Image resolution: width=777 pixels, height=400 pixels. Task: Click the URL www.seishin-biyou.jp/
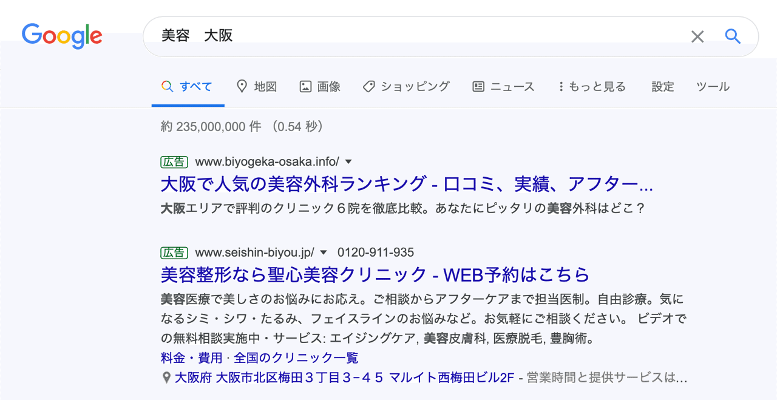255,253
